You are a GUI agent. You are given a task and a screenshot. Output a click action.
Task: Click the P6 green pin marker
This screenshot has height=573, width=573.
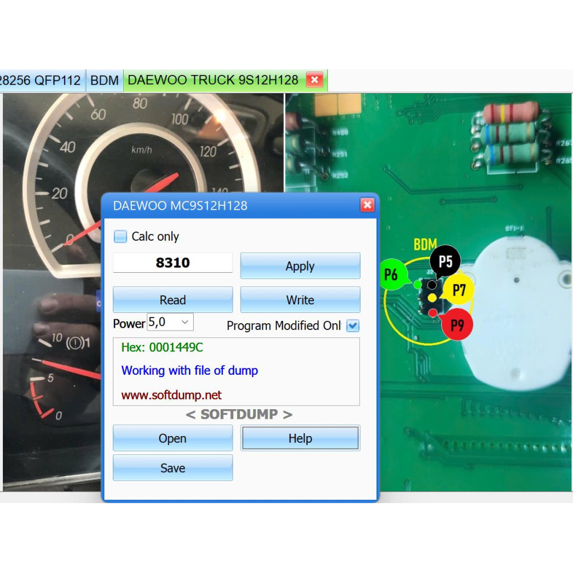point(392,274)
